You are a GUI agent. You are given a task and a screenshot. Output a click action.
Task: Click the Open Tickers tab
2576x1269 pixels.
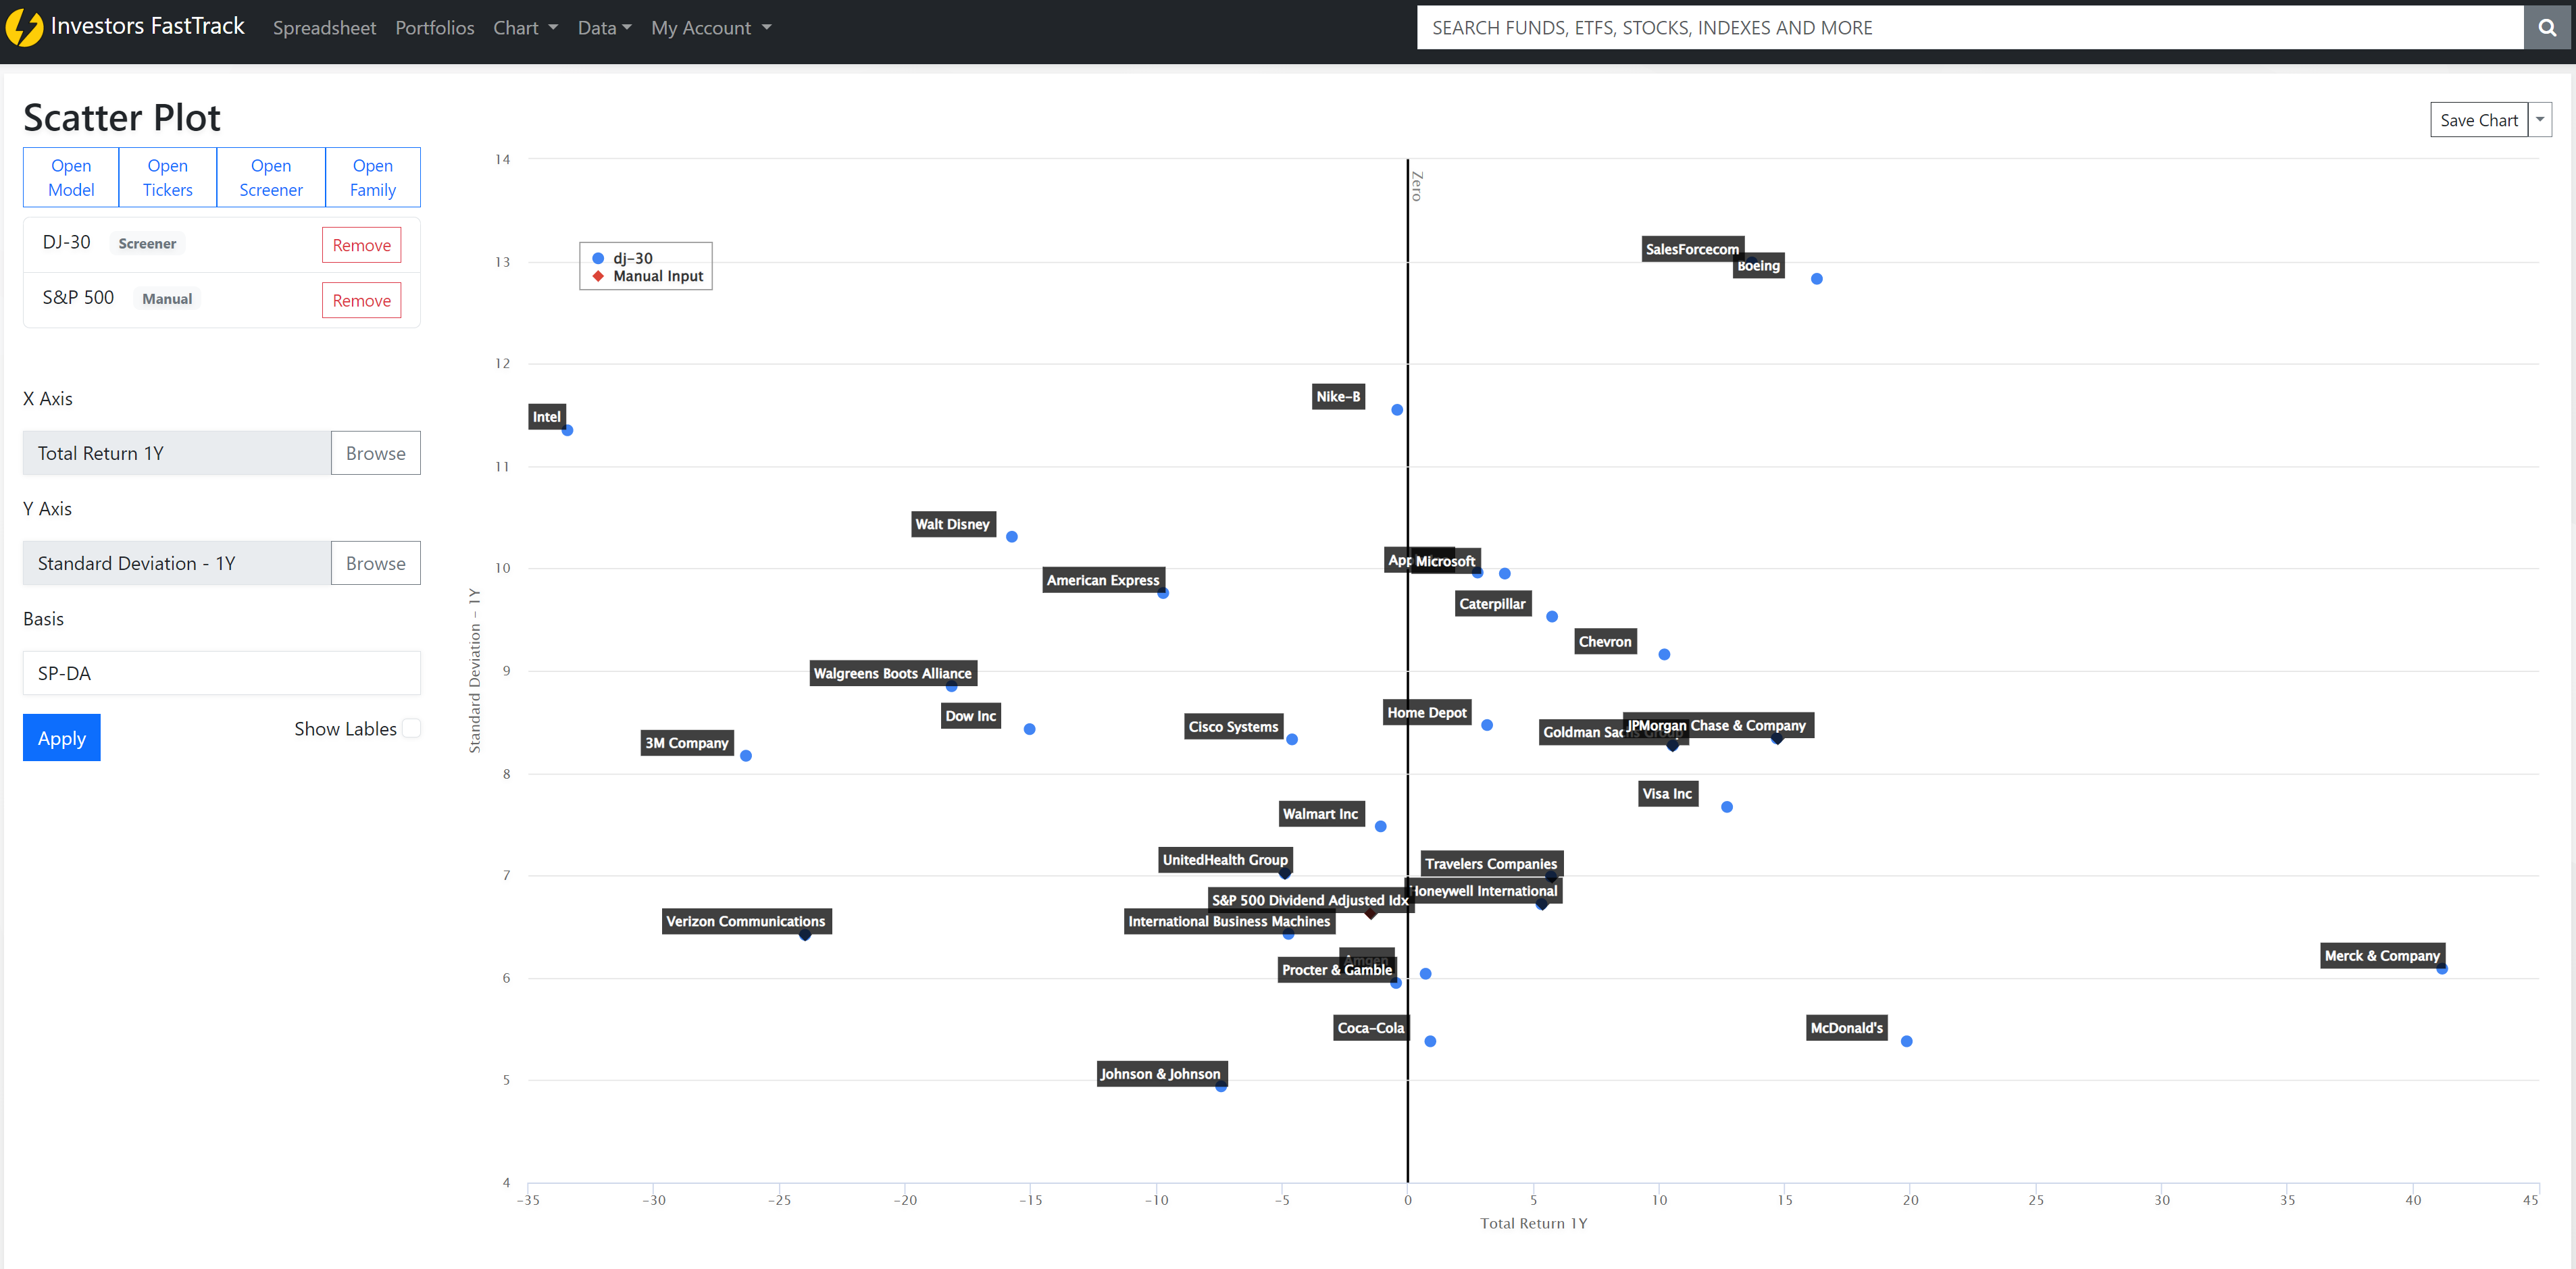167,177
